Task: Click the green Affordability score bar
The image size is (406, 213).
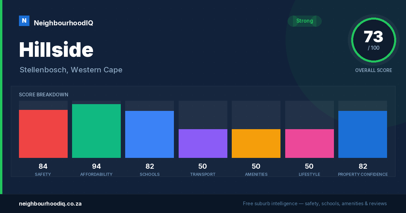Action: (x=96, y=131)
